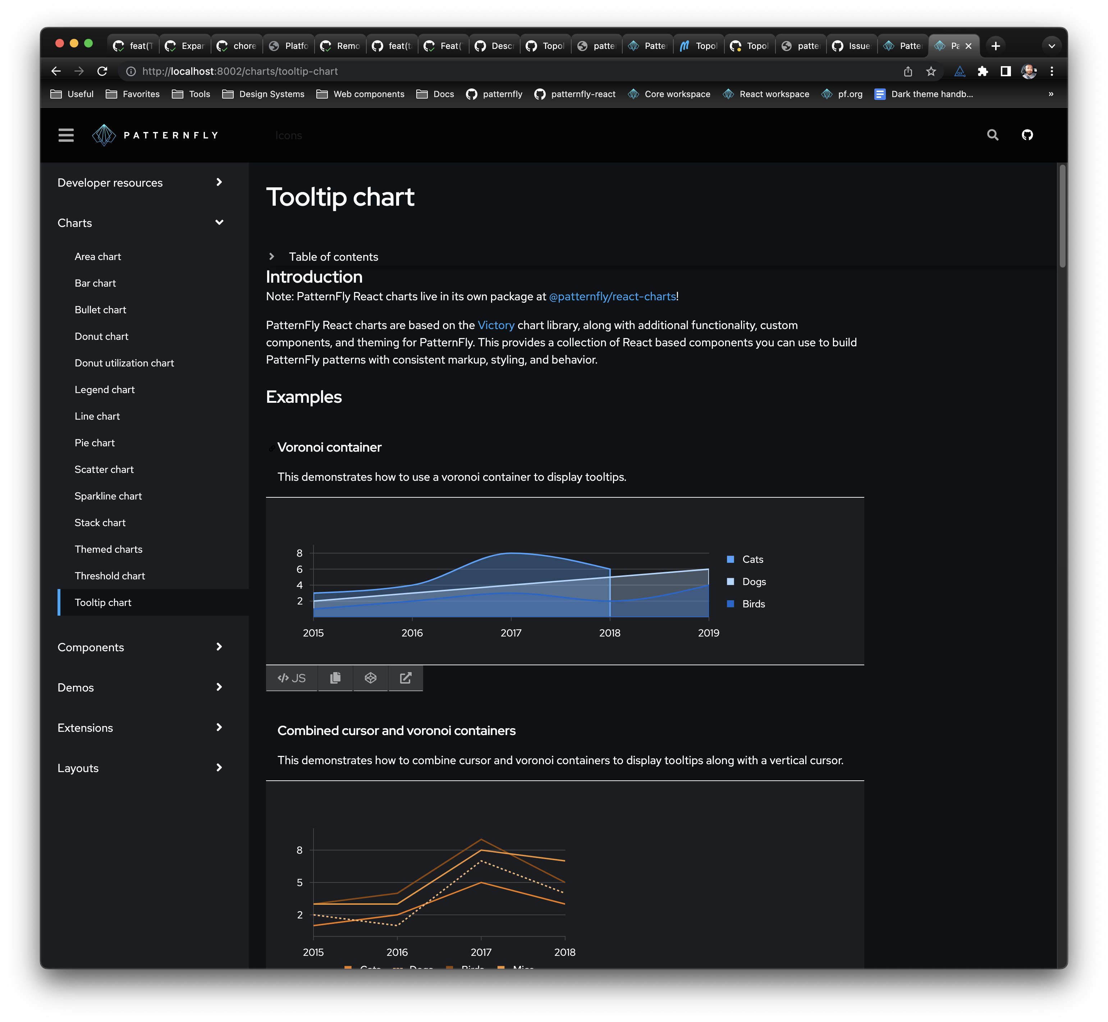This screenshot has height=1022, width=1108.
Task: Open example fullscreen via external link icon
Action: click(x=405, y=678)
